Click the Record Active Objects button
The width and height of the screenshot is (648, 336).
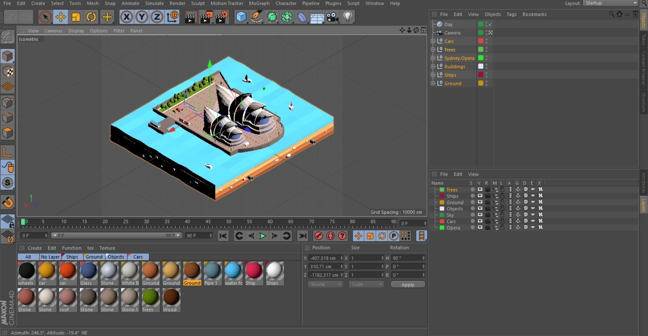click(x=318, y=236)
